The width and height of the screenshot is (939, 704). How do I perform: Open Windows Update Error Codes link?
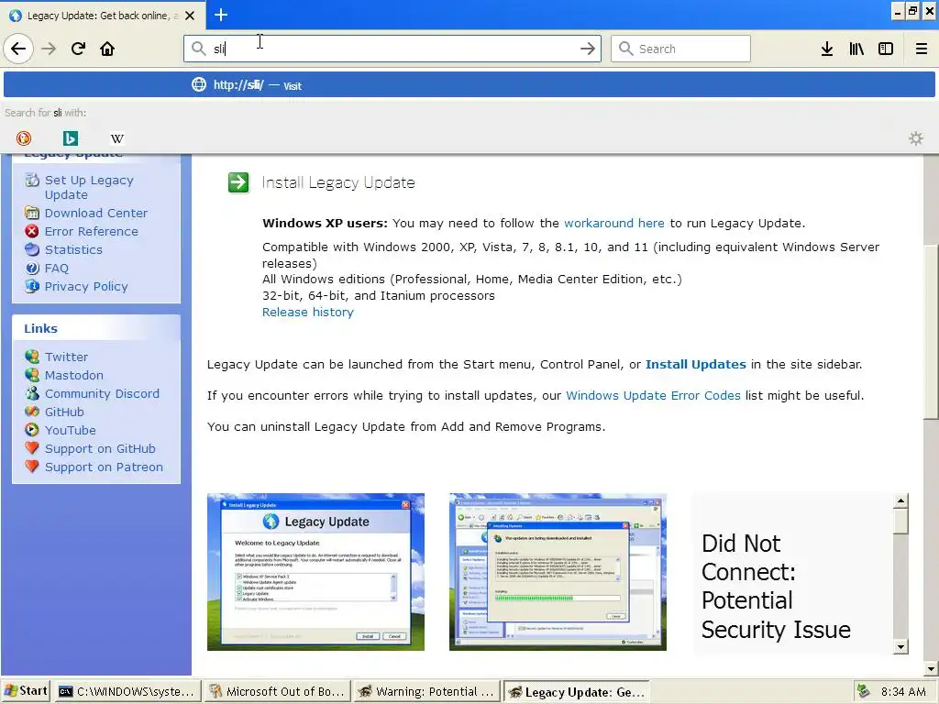click(x=653, y=396)
